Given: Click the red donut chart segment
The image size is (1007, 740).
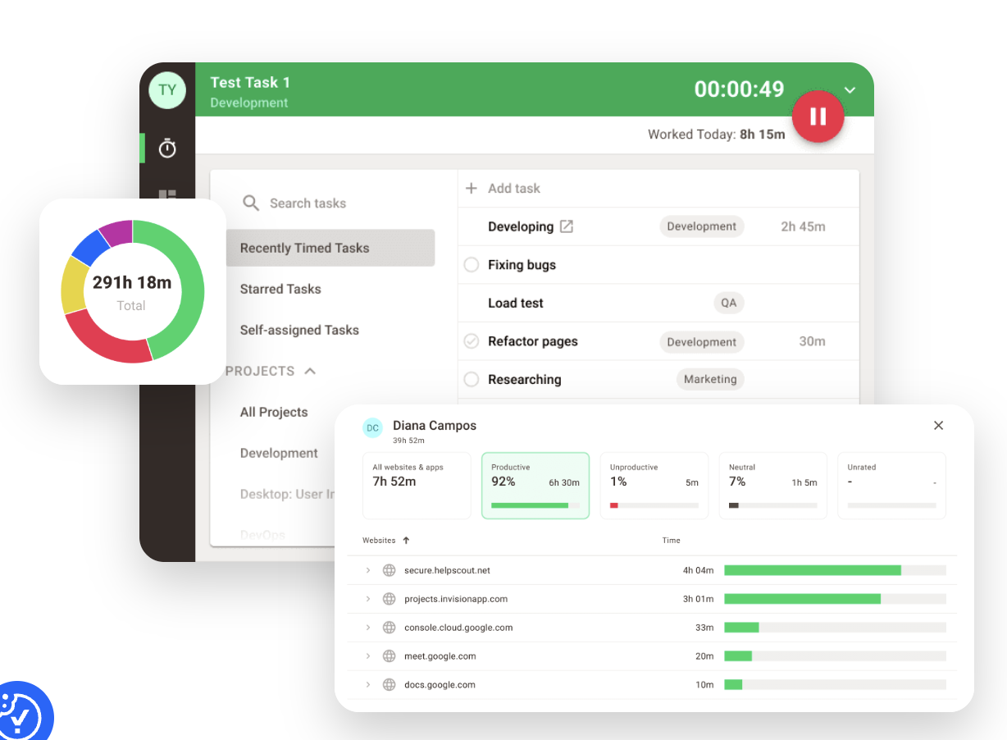Looking at the screenshot, I should pos(111,342).
